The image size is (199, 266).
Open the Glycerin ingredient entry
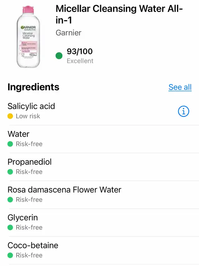[x=23, y=217]
